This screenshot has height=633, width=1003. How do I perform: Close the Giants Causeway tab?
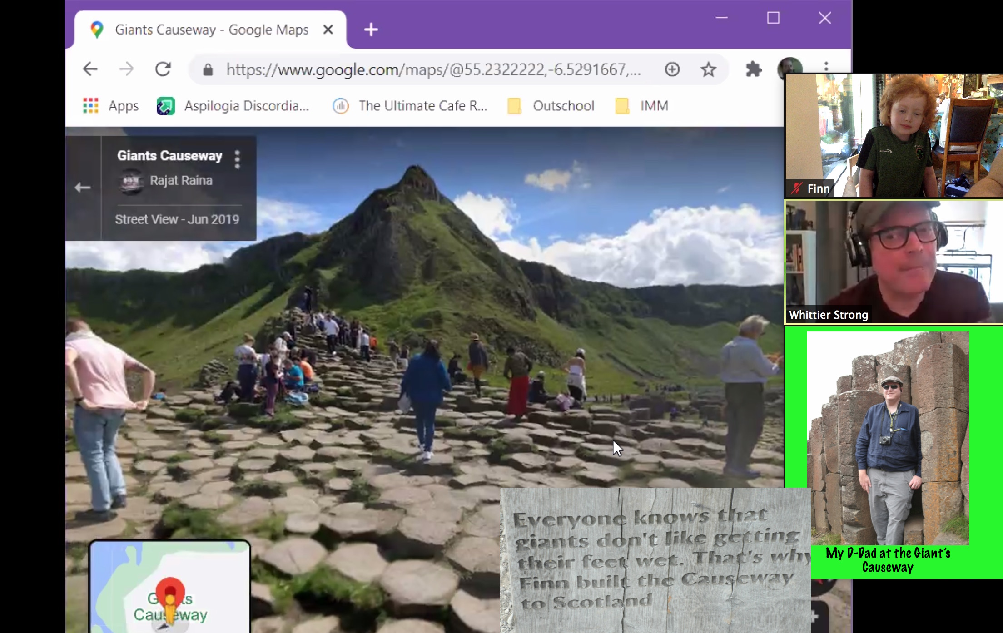(x=328, y=30)
